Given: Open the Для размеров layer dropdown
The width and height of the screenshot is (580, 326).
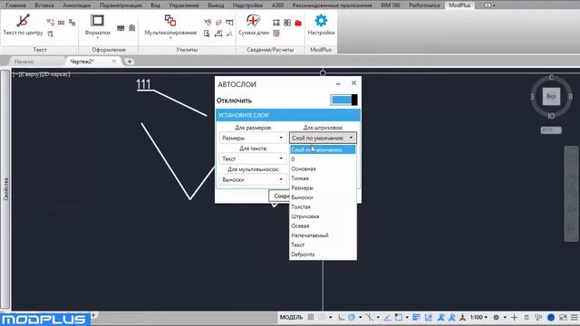Looking at the screenshot, I should click(x=253, y=138).
